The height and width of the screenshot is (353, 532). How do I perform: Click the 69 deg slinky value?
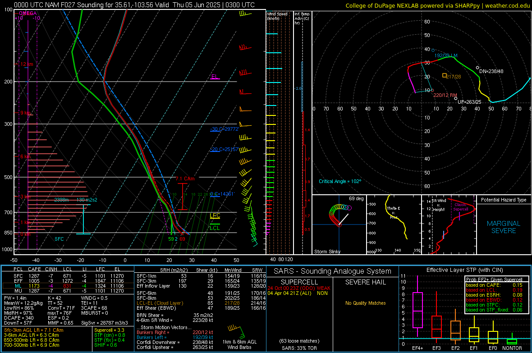point(356,198)
